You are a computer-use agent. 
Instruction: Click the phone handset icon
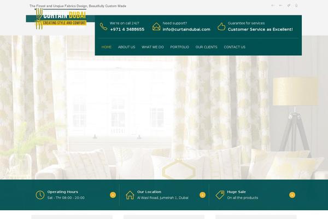point(103,26)
